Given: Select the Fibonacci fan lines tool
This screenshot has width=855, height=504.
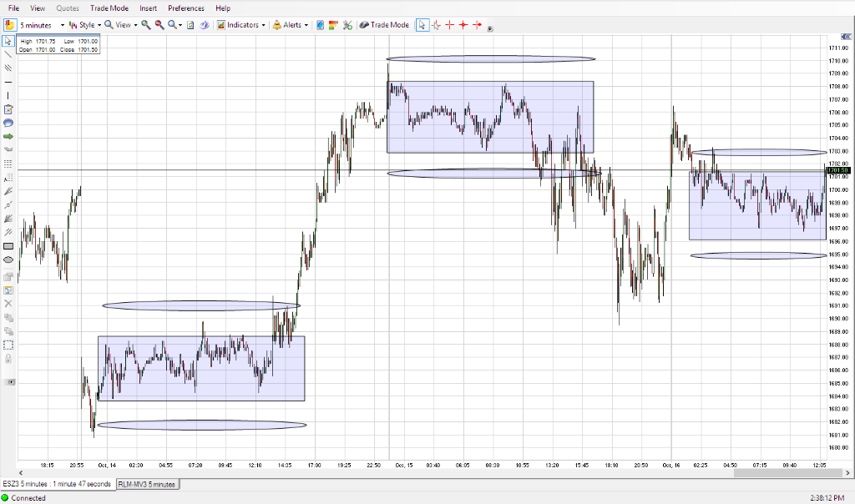Looking at the screenshot, I should 8,191.
